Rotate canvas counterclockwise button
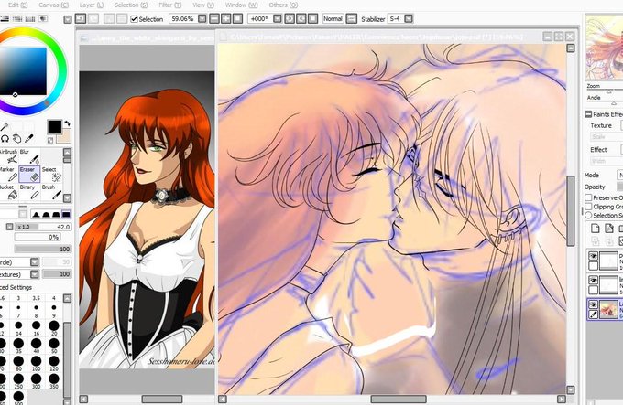623x405 pixels. click(x=290, y=18)
